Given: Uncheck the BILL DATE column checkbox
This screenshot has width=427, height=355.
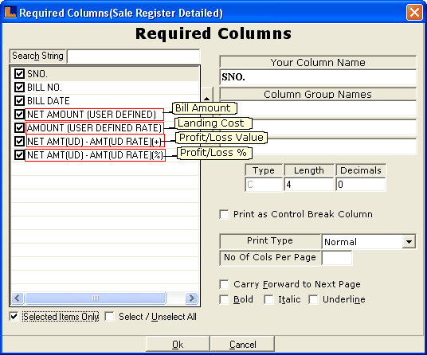Looking at the screenshot, I should [19, 101].
